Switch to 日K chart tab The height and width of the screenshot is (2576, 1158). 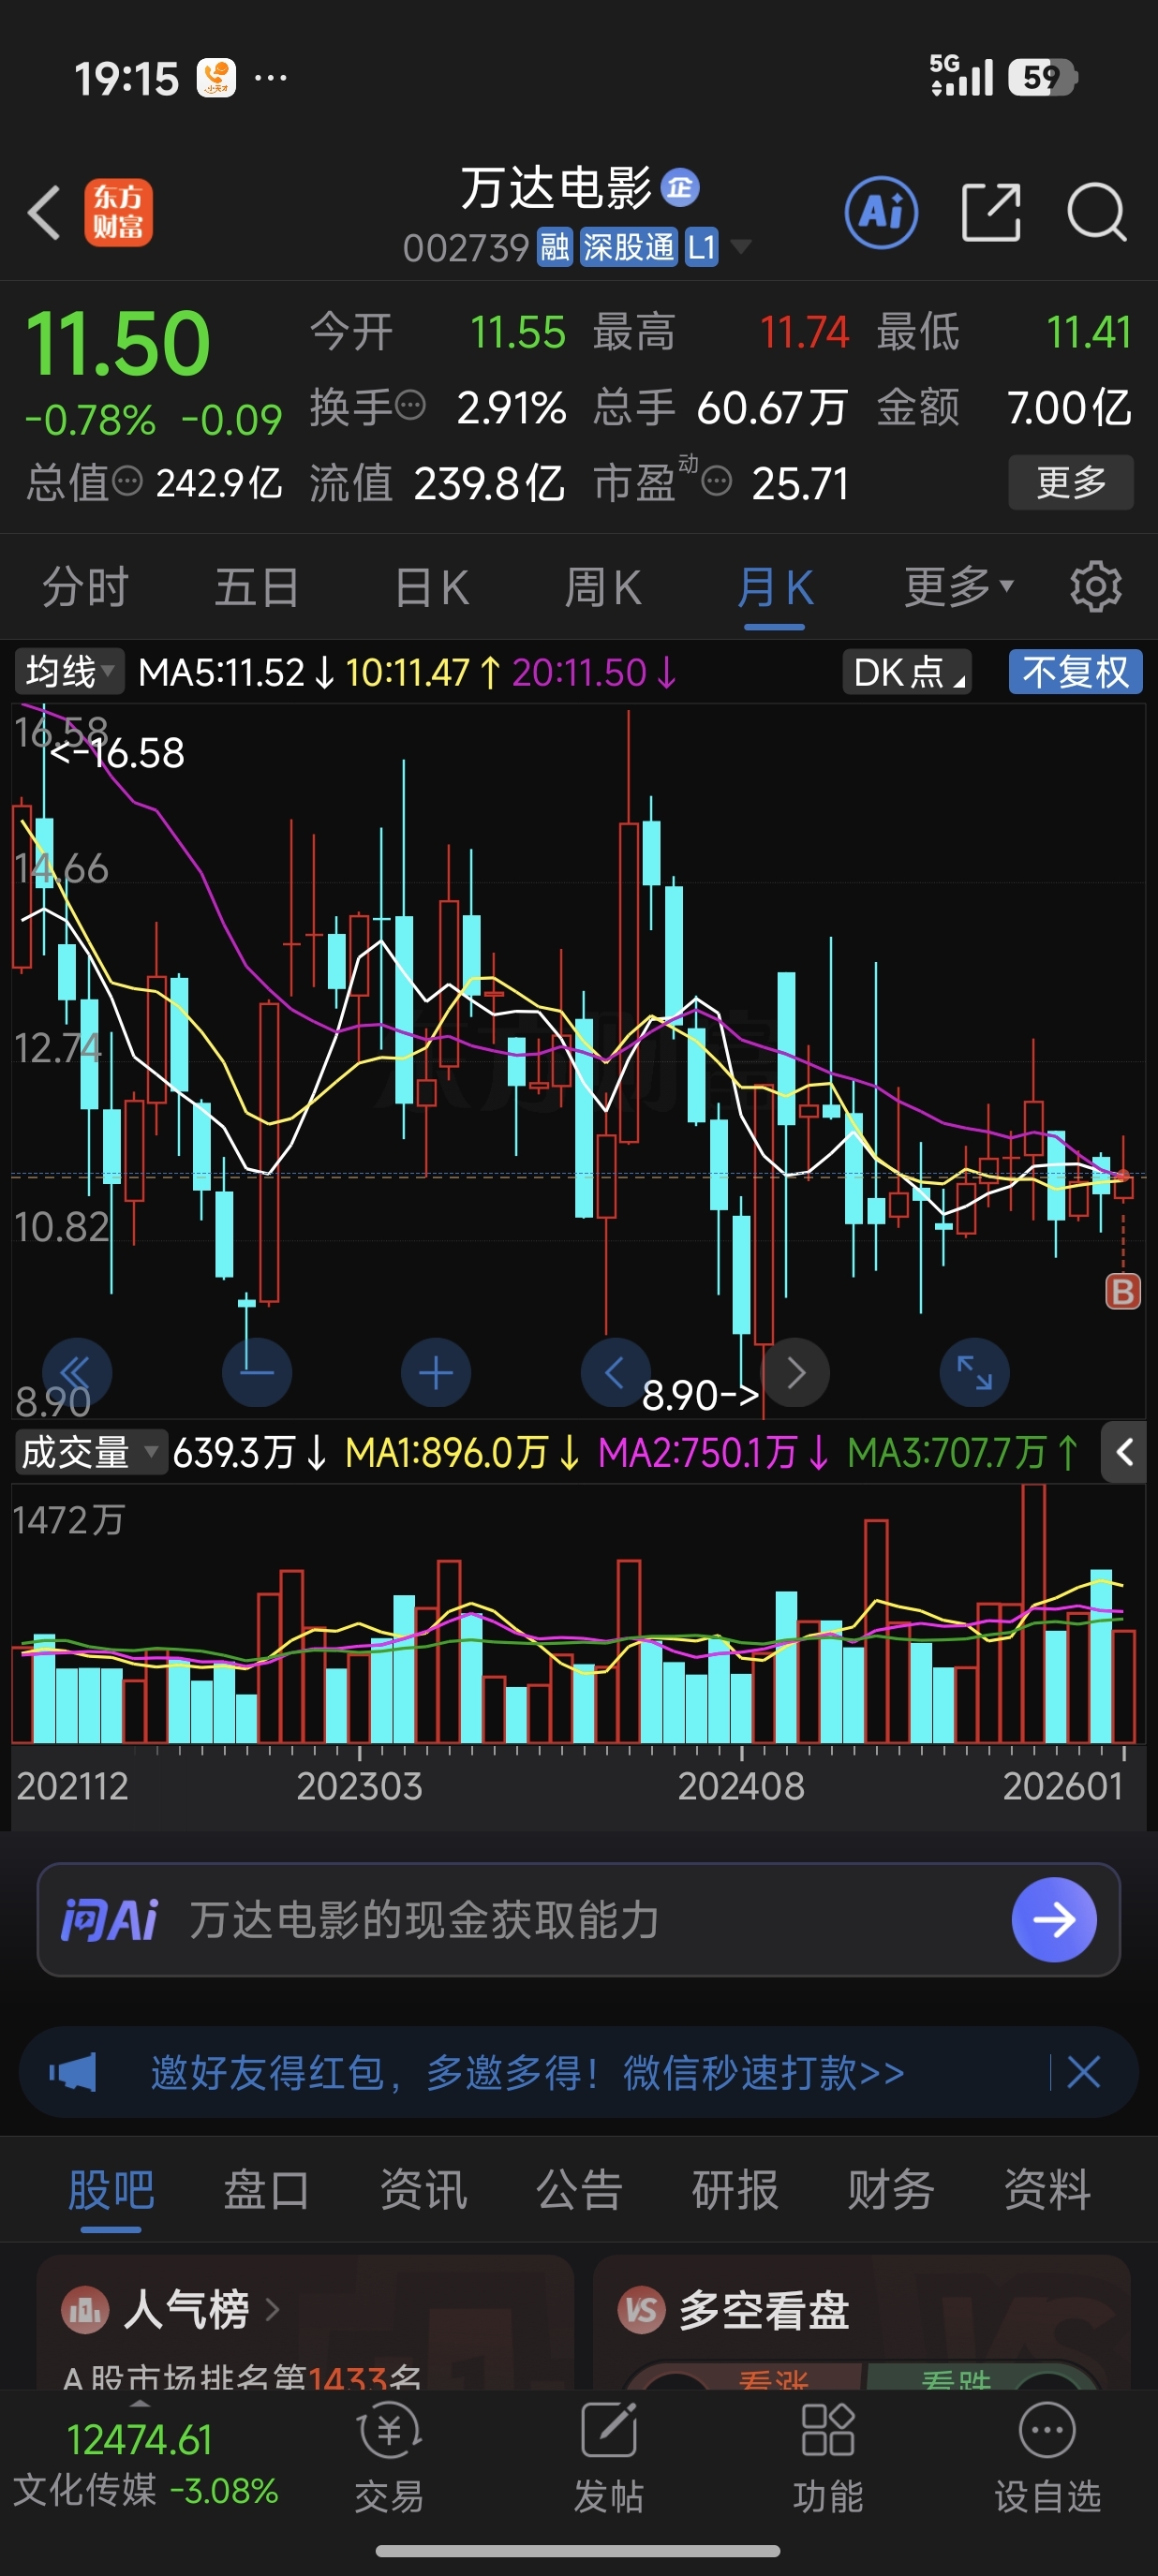pos(431,586)
